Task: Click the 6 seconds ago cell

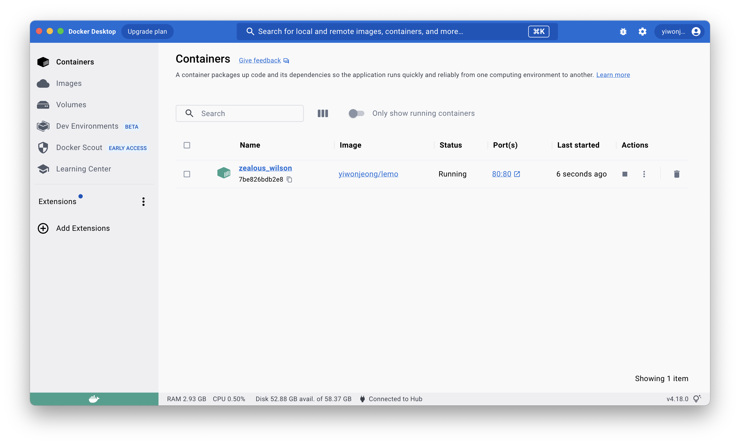Action: [x=581, y=174]
